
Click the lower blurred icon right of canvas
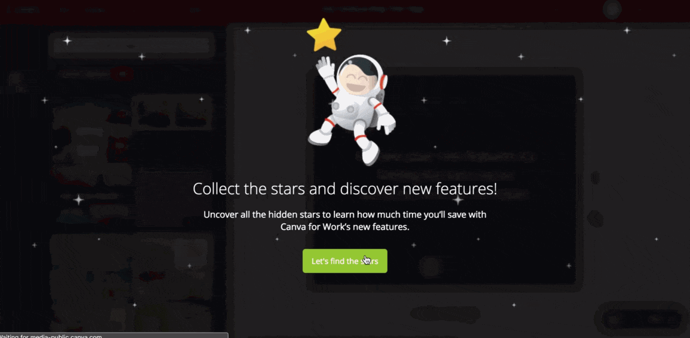click(595, 219)
